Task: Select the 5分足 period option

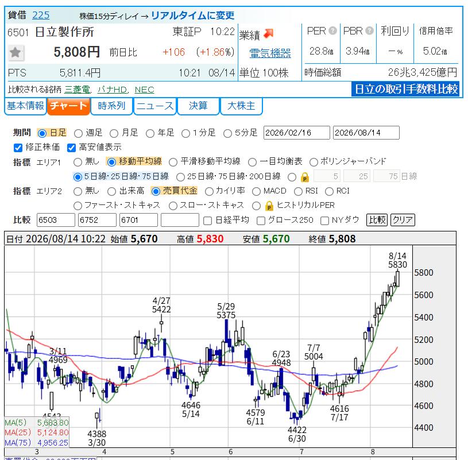Action: click(x=227, y=133)
